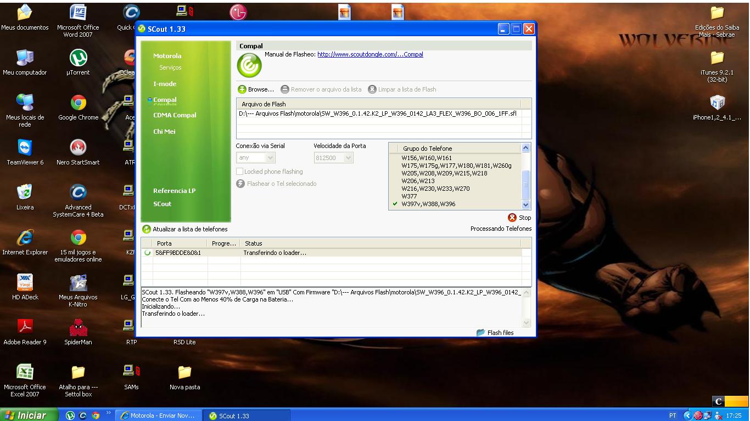Select port row 5&FF9BDDE&0&1
Viewport: 750px width, 421px height.
[x=336, y=253]
